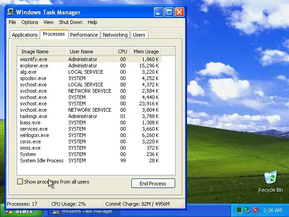Image resolution: width=289 pixels, height=217 pixels.
Task: Select svchost.exe using 4,440 K
Action: point(89,97)
